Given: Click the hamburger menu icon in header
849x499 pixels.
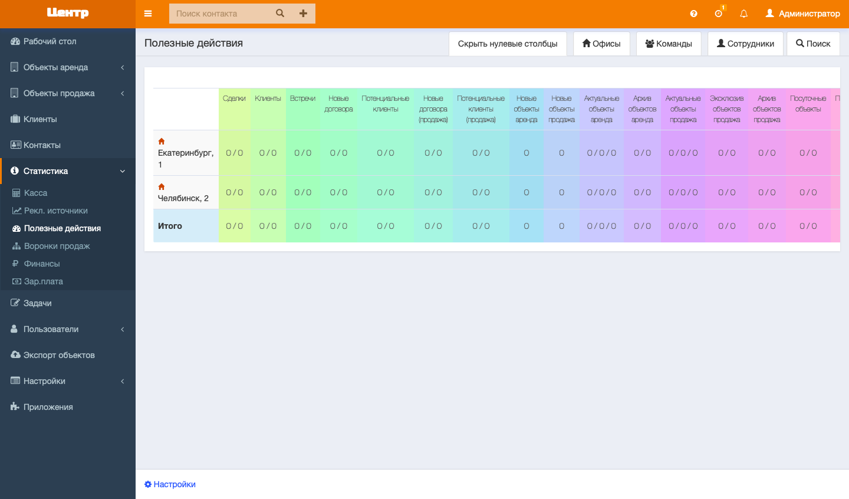Looking at the screenshot, I should click(148, 14).
